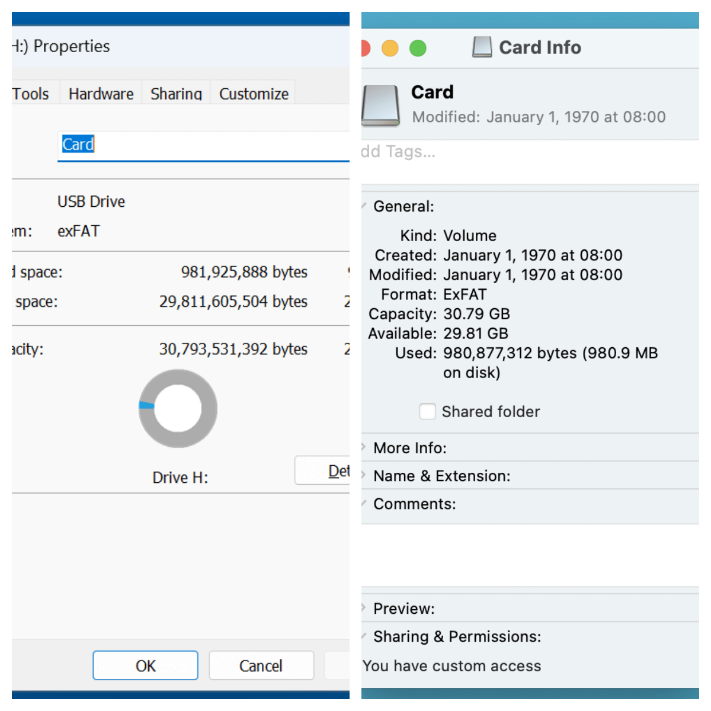Expand the Name & Extension section
The width and height of the screenshot is (711, 711).
(363, 476)
